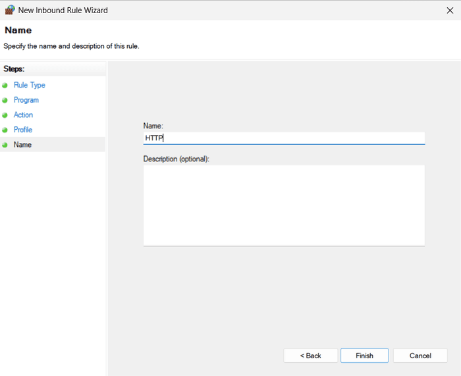
Task: Click the New Inbound Rule Wizard title text
Action: pos(63,10)
